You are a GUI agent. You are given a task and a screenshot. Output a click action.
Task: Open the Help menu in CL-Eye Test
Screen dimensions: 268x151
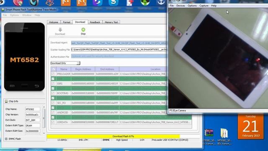[x=214, y=5]
